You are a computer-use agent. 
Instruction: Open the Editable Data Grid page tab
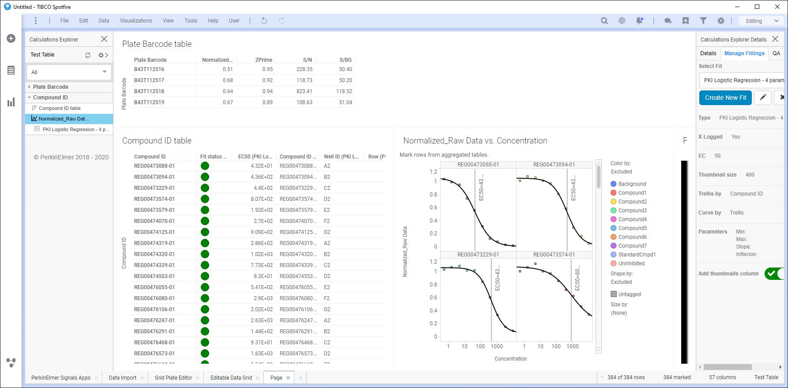231,378
